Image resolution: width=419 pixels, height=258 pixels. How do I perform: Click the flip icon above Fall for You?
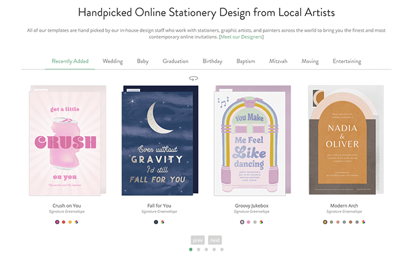click(193, 78)
